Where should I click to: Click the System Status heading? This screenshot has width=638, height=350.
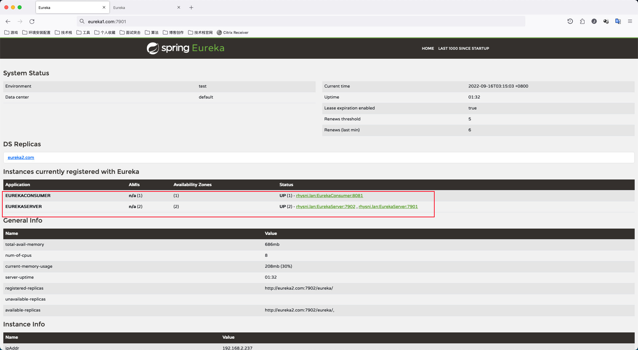point(26,73)
